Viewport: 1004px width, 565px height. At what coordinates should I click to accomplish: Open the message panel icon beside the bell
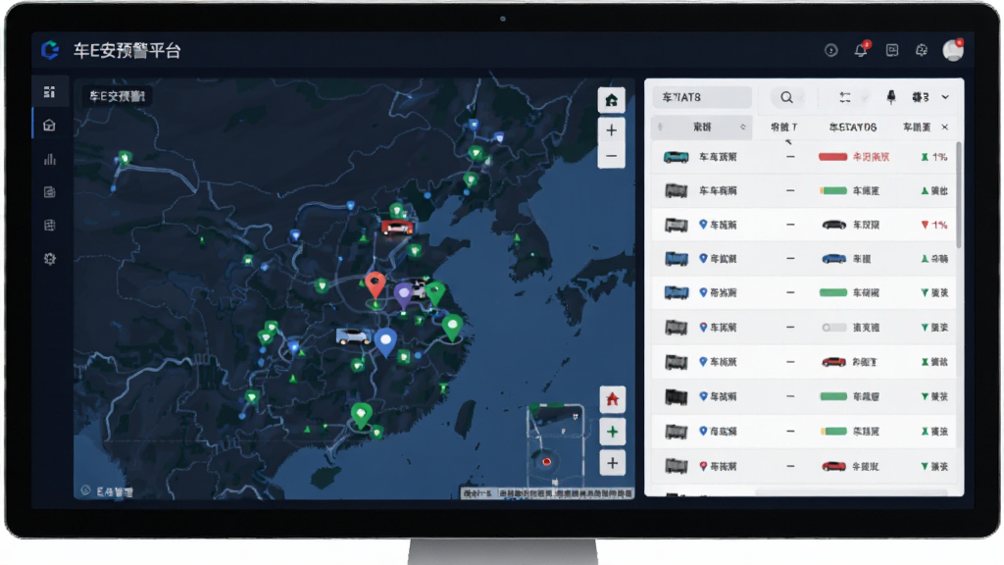click(x=892, y=50)
